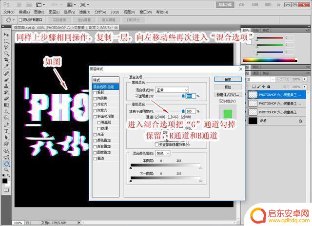Check the 滚动所有窗口 option checkbox
The image size is (312, 226).
(20, 20)
